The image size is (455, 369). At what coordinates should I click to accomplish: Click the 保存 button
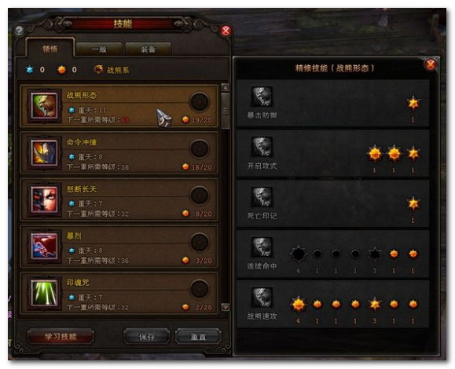147,337
